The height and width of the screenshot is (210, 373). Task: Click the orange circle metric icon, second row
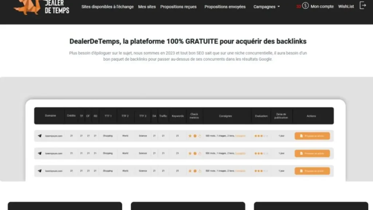194,153
